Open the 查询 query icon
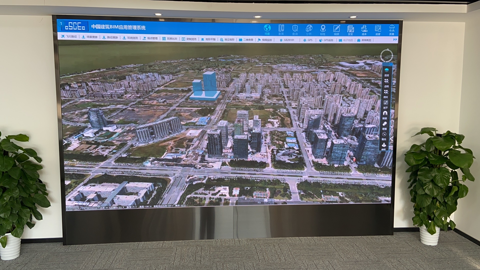Viewport: 480px width, 270px height. tap(295, 28)
